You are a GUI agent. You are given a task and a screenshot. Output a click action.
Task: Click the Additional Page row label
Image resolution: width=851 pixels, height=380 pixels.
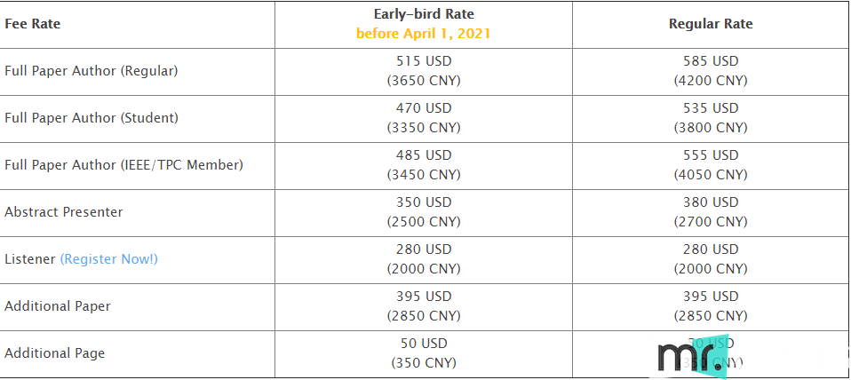click(55, 353)
